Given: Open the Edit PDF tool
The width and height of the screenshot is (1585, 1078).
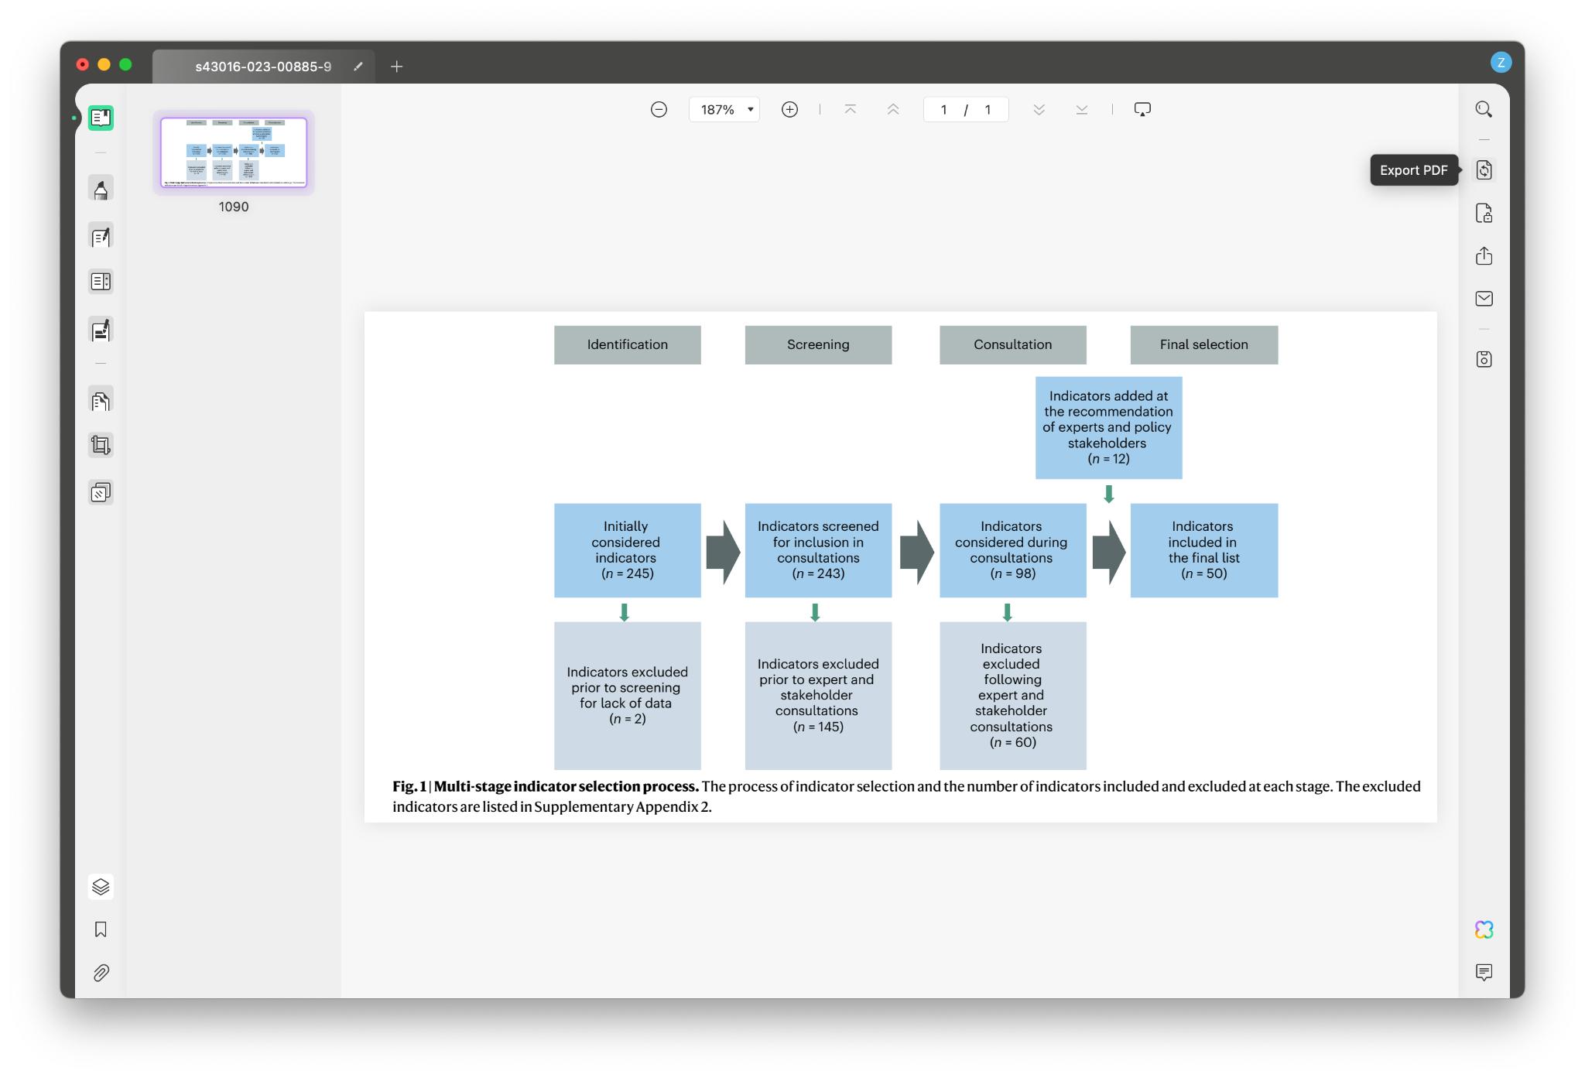Looking at the screenshot, I should click(x=100, y=236).
